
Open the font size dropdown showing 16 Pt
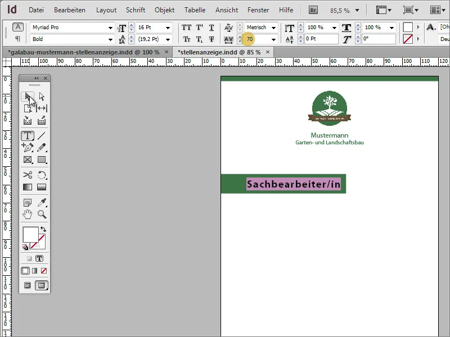(167, 27)
